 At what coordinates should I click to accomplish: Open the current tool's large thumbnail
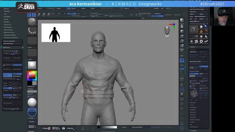click(194, 29)
